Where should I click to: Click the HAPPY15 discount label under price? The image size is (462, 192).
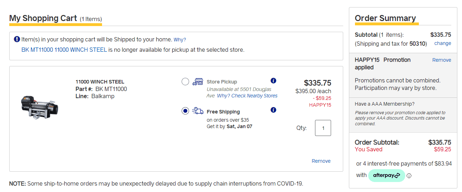click(x=320, y=105)
